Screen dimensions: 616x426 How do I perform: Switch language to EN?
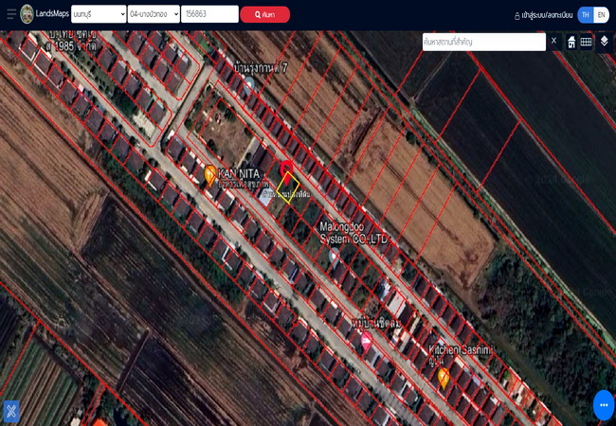(x=601, y=15)
